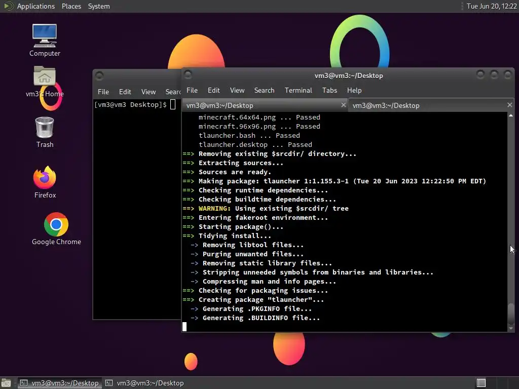Click the line 'Checking buildtime dependencies...'

[267, 200]
